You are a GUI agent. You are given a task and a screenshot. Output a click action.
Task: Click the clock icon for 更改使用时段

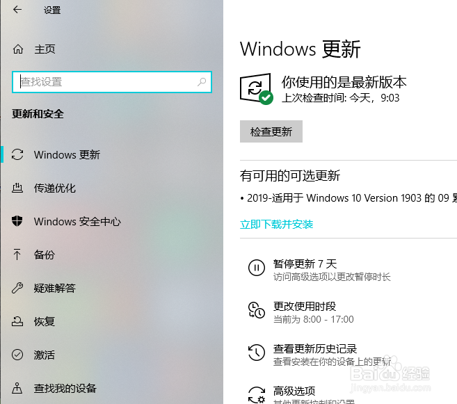pos(257,310)
